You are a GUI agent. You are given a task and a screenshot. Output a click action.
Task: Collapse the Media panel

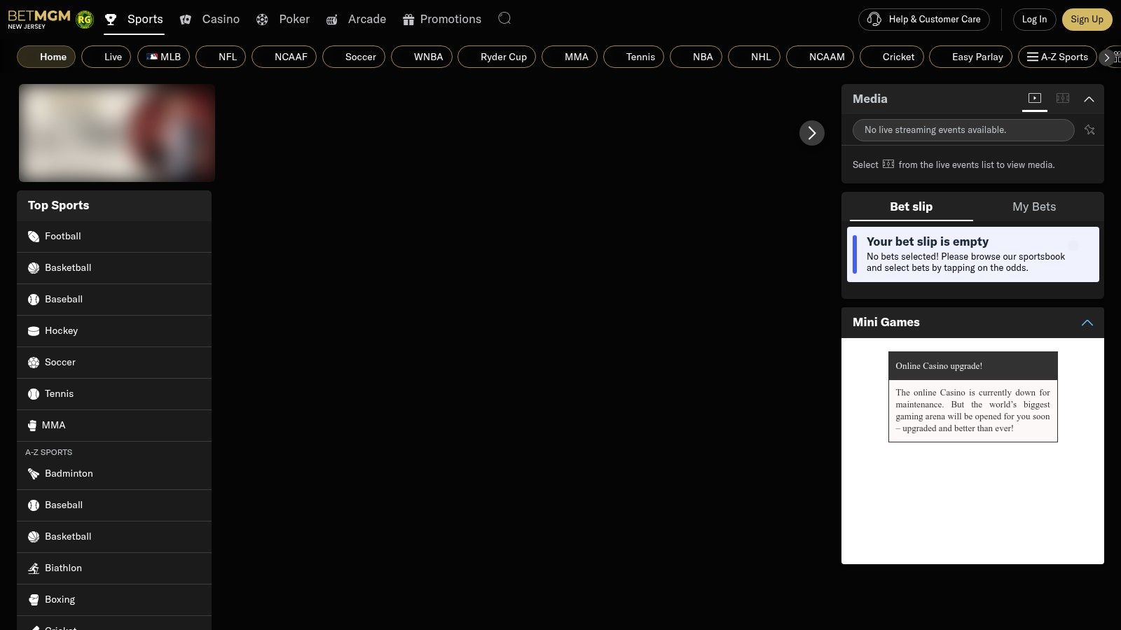pos(1089,99)
